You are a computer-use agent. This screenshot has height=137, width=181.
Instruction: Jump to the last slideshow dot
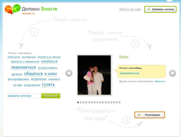[x=120, y=102]
